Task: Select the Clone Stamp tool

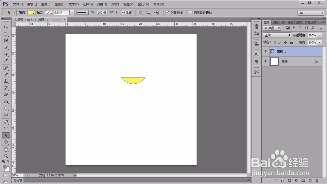Action: tap(6, 81)
